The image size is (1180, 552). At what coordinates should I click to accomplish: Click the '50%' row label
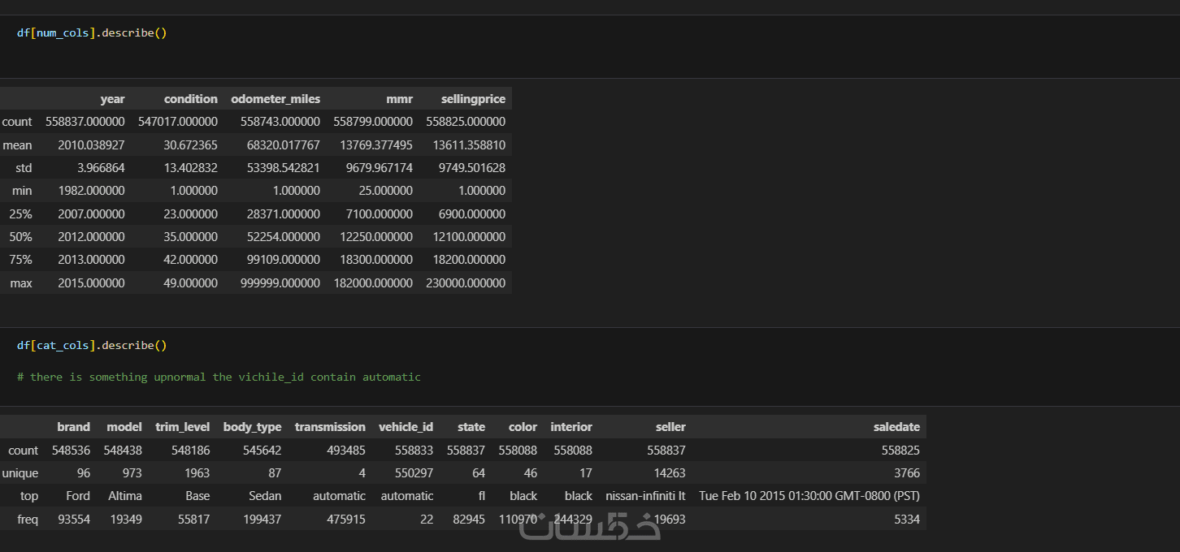(x=21, y=237)
